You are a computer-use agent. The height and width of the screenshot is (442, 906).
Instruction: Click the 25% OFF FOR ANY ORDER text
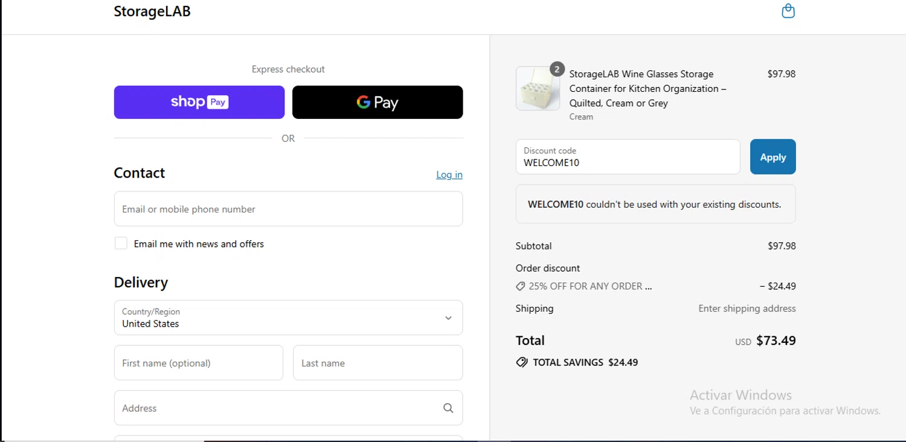tap(590, 286)
